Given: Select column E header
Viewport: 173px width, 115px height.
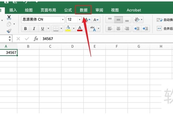Looking at the screenshot, I should point(95,47).
